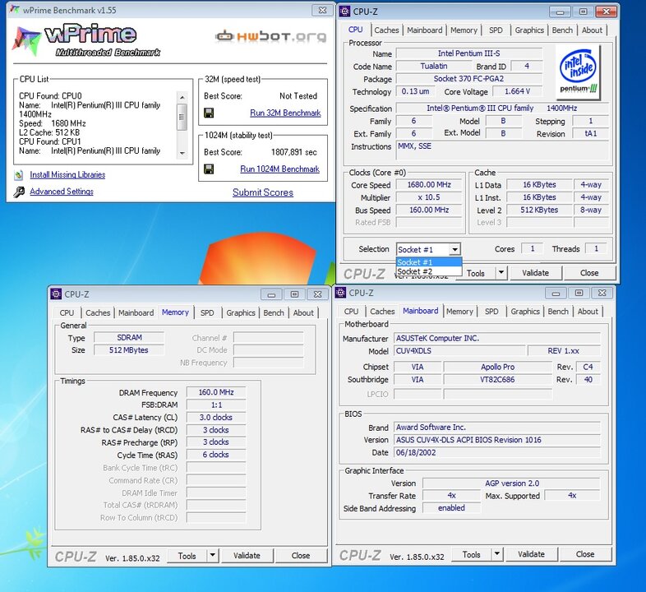This screenshot has height=592, width=646.
Task: Click the 1807,891 sec best score
Action: tap(293, 152)
